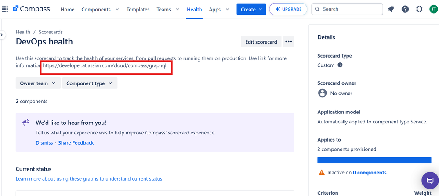Click the Current status heading
The width and height of the screenshot is (439, 196).
[x=33, y=169]
